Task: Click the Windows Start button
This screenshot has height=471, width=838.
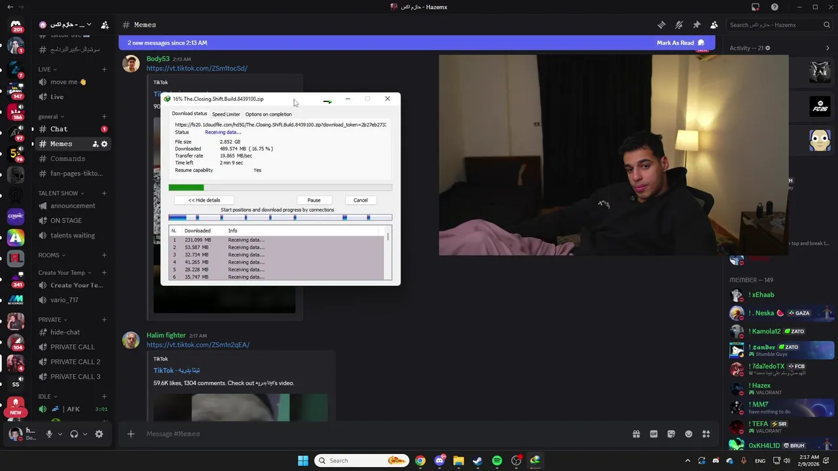Action: click(x=303, y=461)
